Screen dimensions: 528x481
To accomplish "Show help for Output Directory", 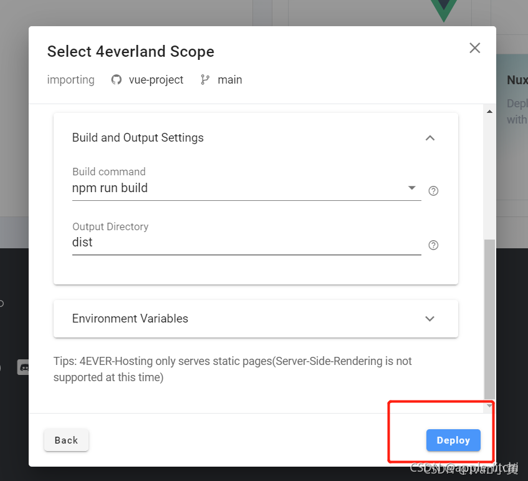I will click(433, 245).
